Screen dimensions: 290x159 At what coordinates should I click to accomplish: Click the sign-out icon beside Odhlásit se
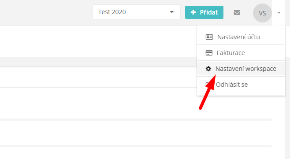208,85
